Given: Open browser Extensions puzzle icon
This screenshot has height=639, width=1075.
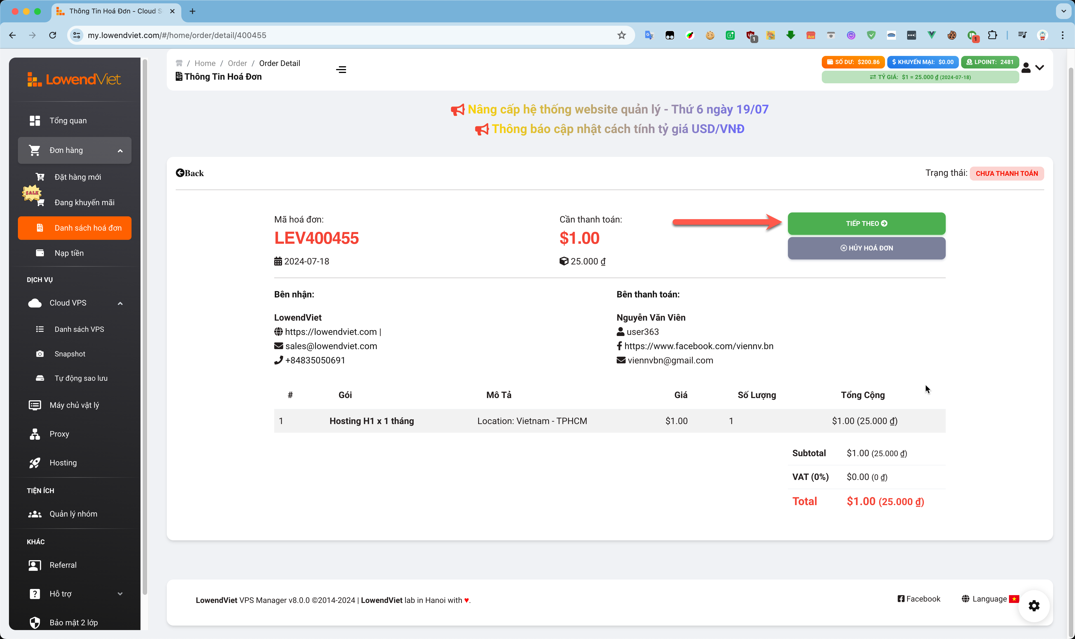Looking at the screenshot, I should pos(992,35).
